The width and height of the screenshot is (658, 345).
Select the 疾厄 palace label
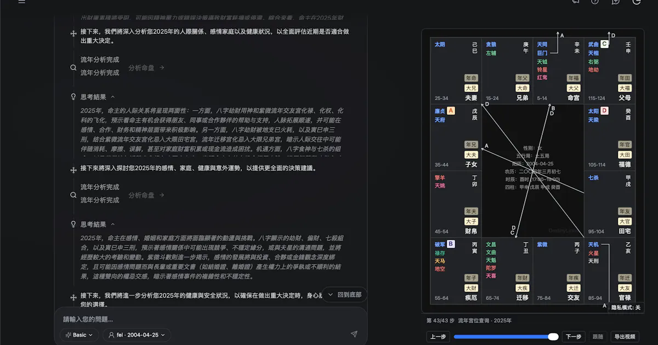(471, 298)
